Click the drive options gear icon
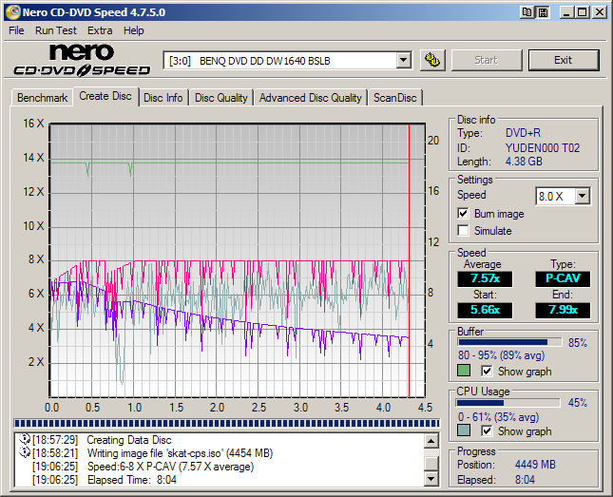Viewport: 613px width, 497px height. point(432,60)
